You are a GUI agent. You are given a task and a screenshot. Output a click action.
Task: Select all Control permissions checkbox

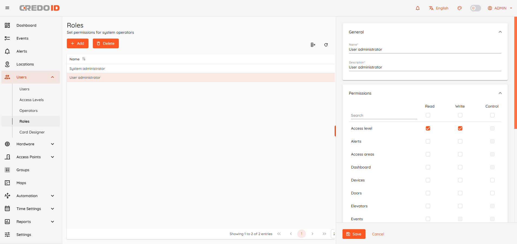[492, 115]
